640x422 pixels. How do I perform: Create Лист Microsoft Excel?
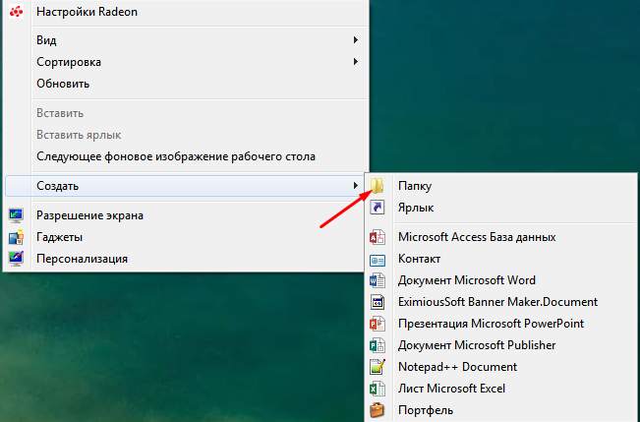[x=501, y=389]
